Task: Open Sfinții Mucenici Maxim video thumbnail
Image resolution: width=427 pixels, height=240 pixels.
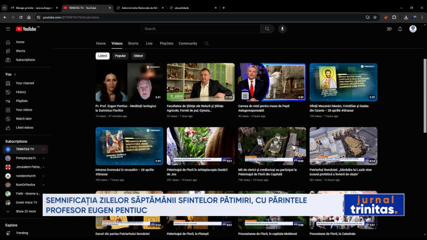Action: (344, 82)
